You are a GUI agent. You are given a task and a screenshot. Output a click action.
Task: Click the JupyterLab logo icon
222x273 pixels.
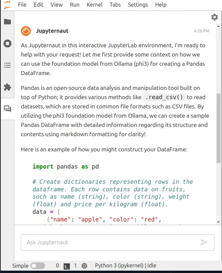7,5
